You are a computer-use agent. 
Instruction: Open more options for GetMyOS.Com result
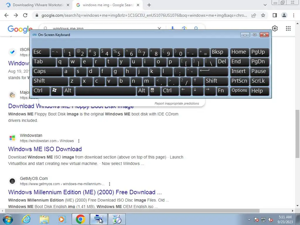coord(110,184)
